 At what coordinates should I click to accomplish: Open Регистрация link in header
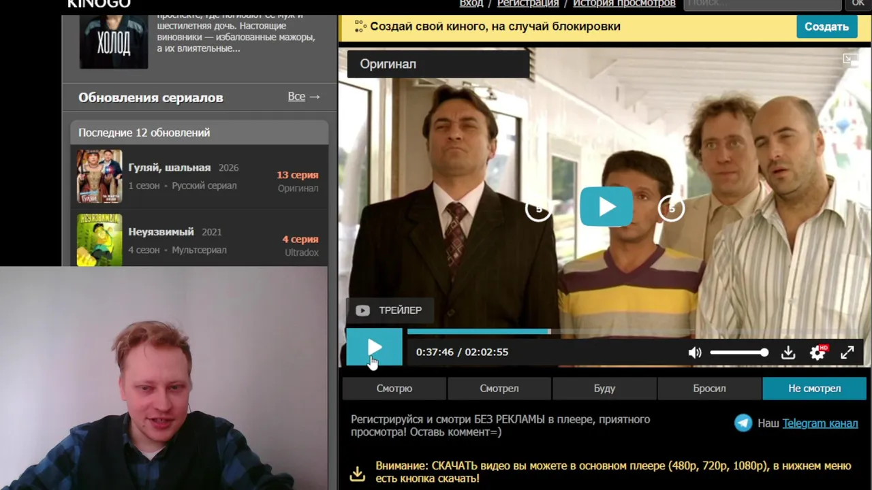528,3
